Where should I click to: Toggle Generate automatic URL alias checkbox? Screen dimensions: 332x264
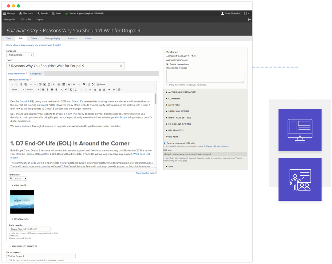(164, 143)
